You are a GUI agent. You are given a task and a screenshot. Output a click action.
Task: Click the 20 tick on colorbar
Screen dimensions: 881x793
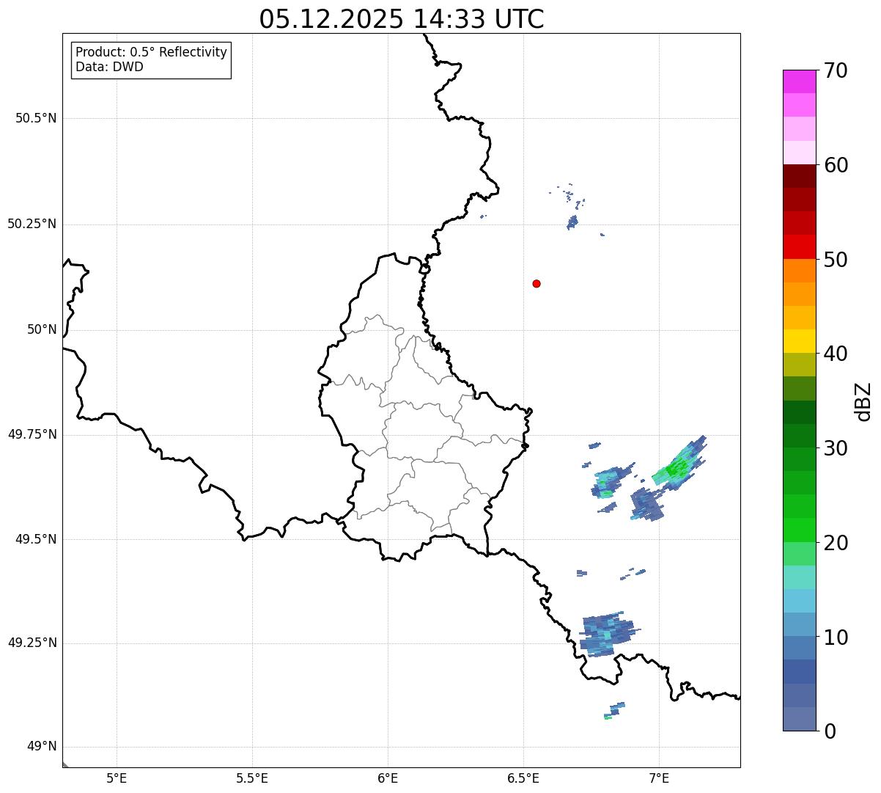coord(836,543)
